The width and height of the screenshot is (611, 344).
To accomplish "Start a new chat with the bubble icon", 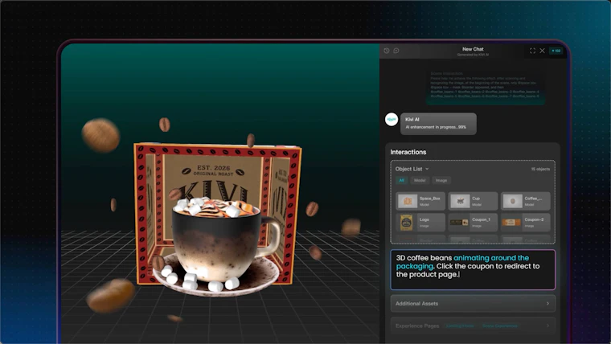I will (x=396, y=51).
